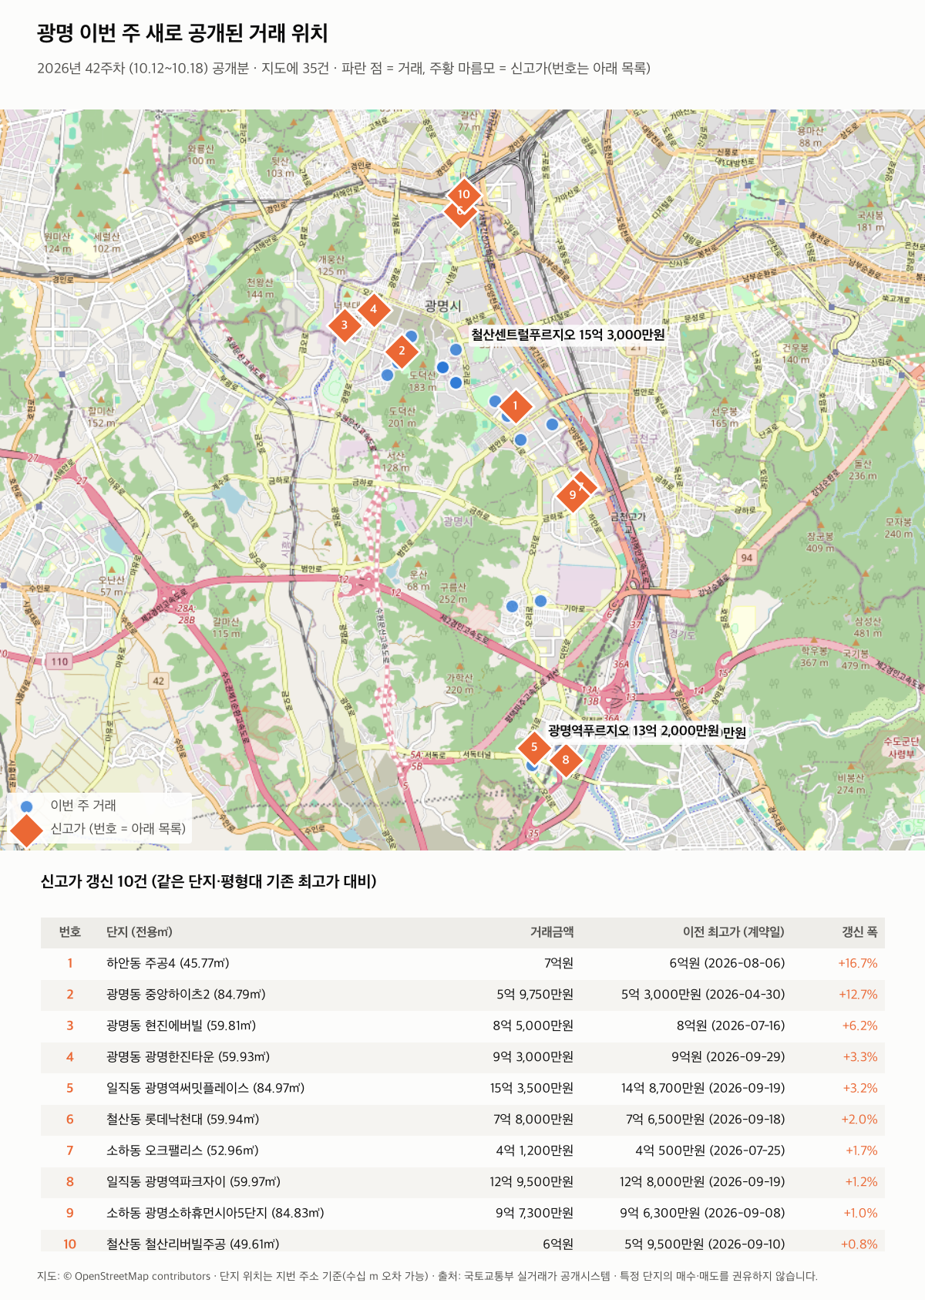Click the OpenStreetMap contributors attribution
This screenshot has height=1300, width=925.
(x=136, y=1277)
